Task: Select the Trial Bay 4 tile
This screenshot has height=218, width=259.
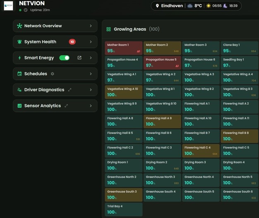Action: tap(124, 209)
